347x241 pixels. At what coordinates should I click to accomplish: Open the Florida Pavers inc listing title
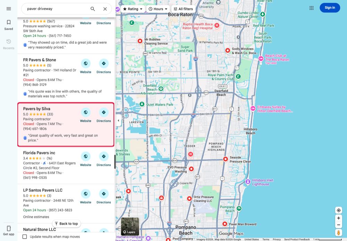pos(39,153)
